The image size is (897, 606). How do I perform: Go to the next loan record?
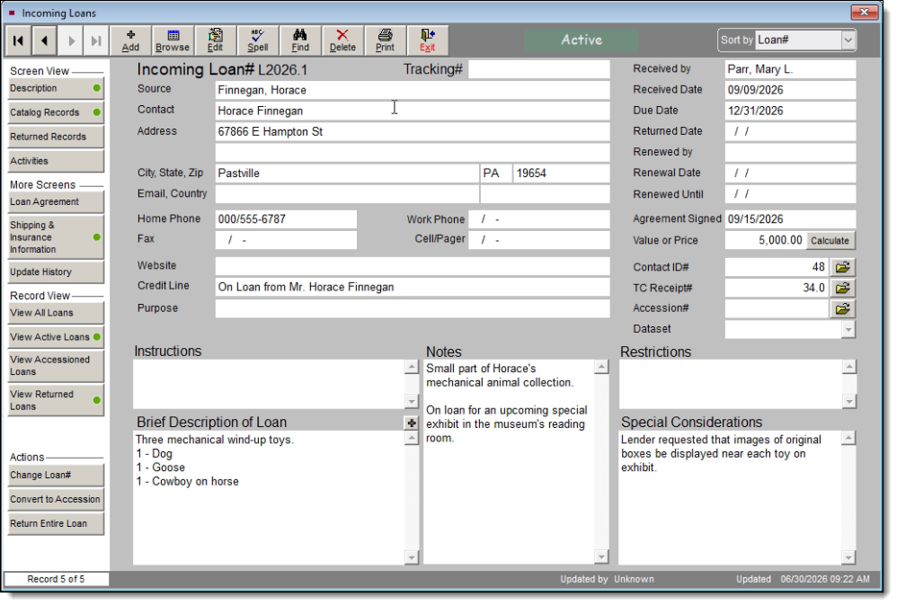coord(70,40)
